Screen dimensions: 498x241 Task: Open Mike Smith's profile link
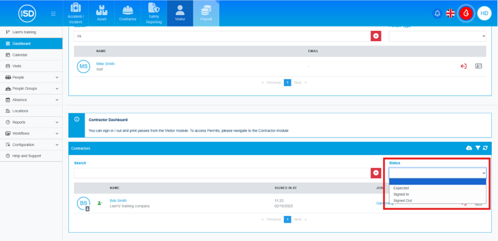[105, 64]
